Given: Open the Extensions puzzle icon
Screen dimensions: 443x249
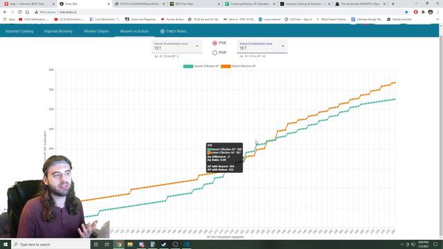Looking at the screenshot, I should coord(423,12).
